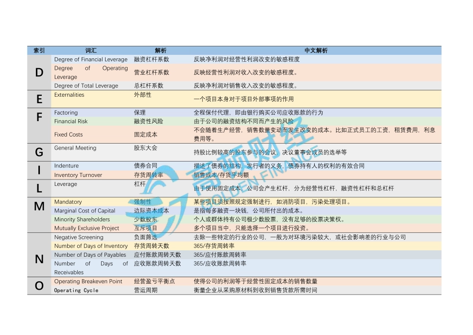Click the 销售成本/存货平均额 explanation

tap(222, 175)
